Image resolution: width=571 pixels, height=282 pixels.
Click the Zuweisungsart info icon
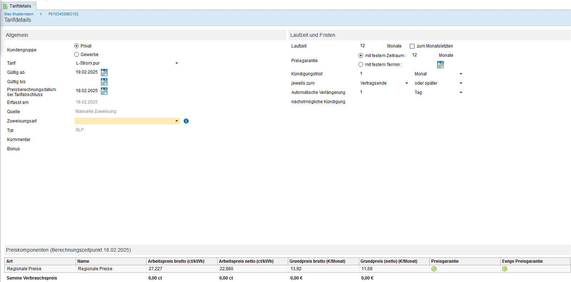pos(186,121)
